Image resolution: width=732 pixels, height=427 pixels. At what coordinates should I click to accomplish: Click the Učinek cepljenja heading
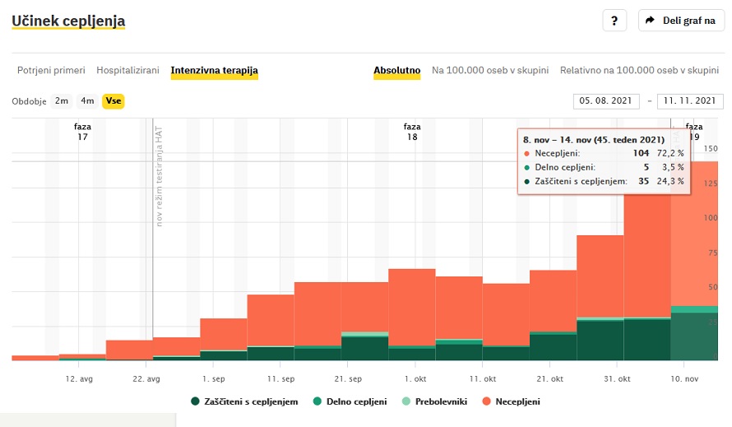point(68,20)
